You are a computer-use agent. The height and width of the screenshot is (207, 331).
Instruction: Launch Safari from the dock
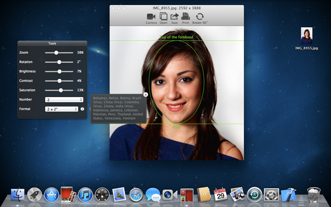[x=136, y=195]
